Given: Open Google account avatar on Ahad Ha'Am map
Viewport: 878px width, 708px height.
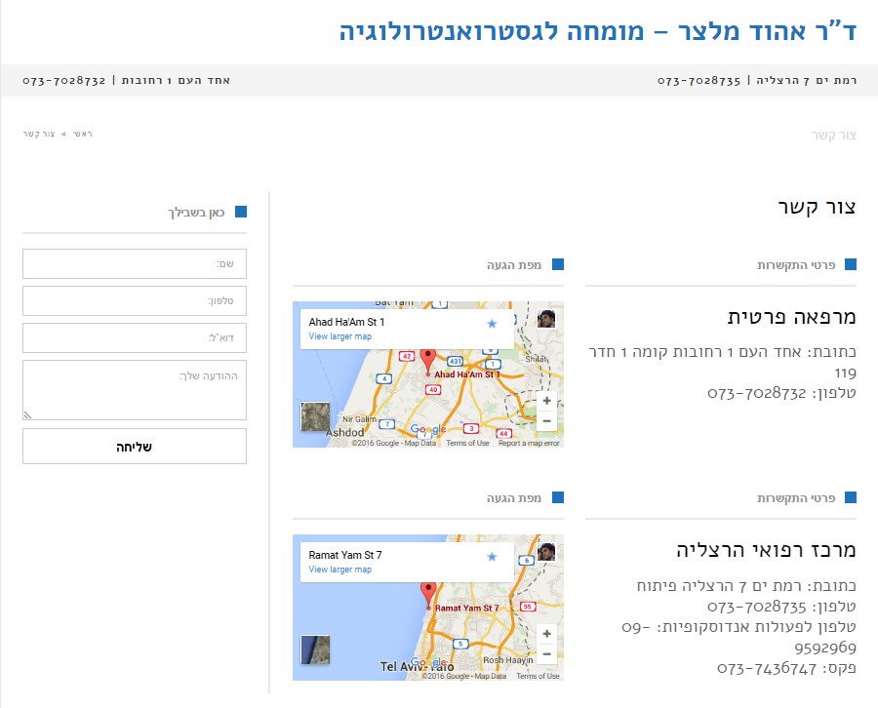Looking at the screenshot, I should [546, 319].
